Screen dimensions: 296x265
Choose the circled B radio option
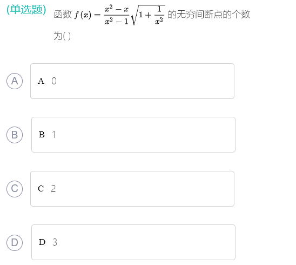(15, 135)
